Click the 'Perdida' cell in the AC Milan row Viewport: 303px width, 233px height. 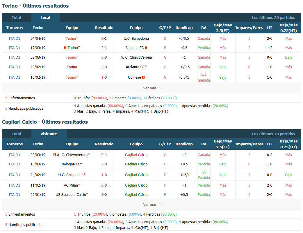(204, 185)
